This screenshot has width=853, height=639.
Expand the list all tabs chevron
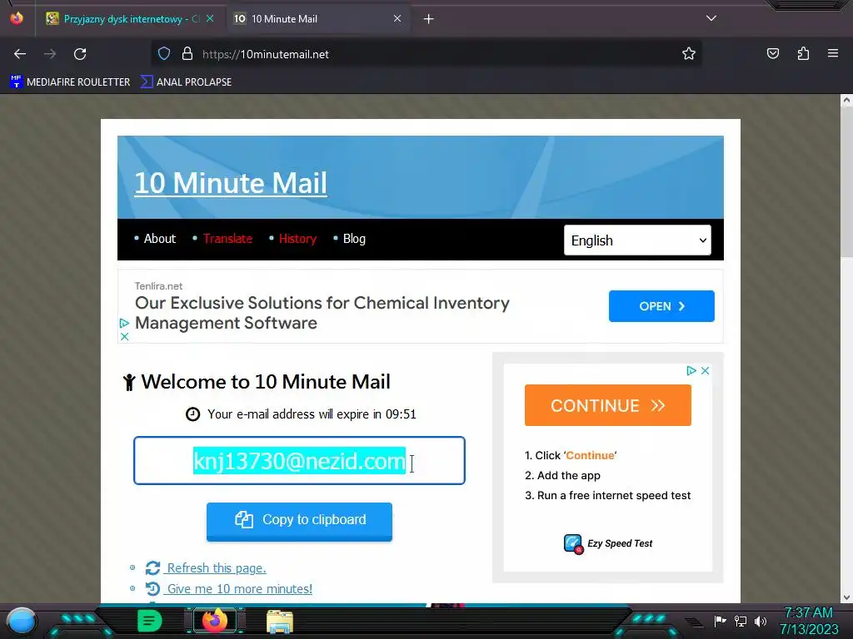(711, 18)
